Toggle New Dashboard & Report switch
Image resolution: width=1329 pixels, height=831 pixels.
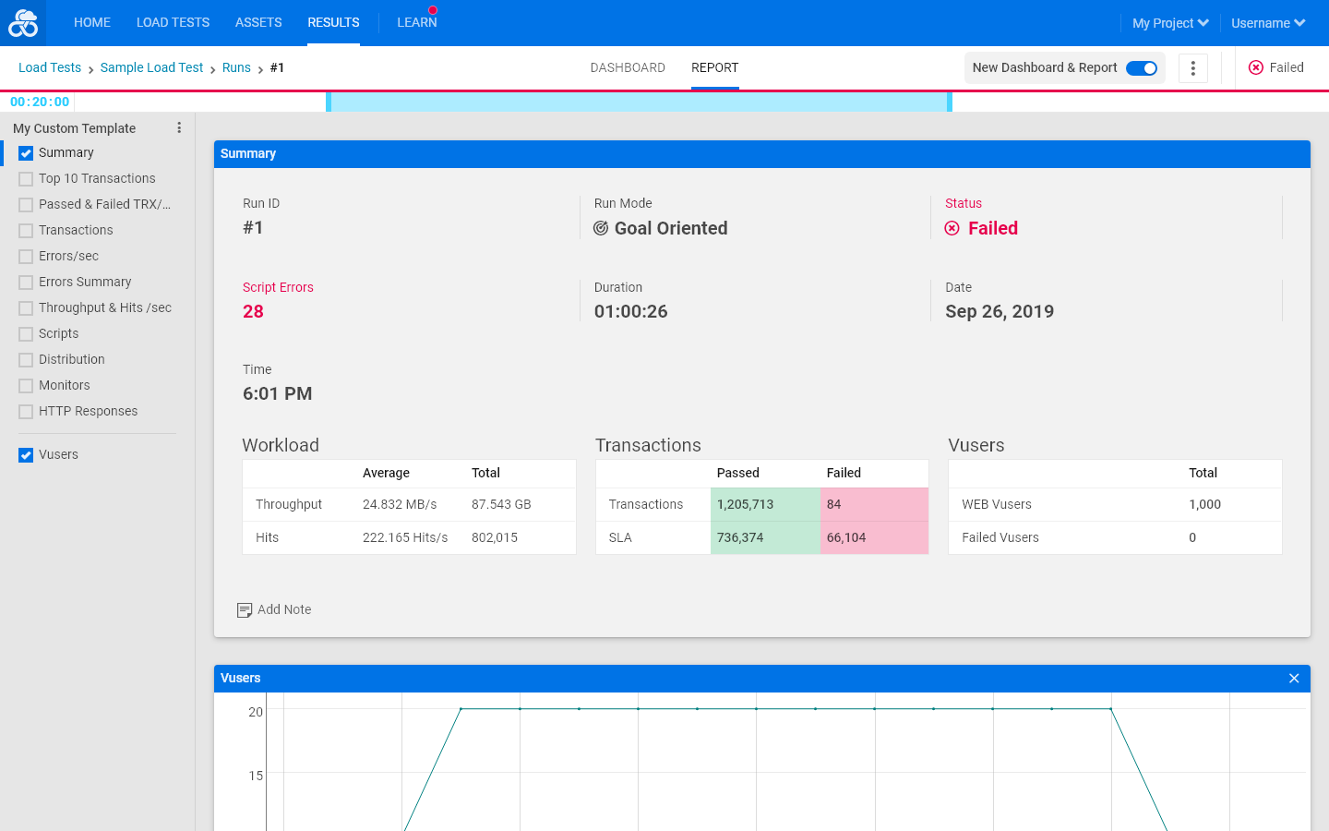coord(1142,68)
